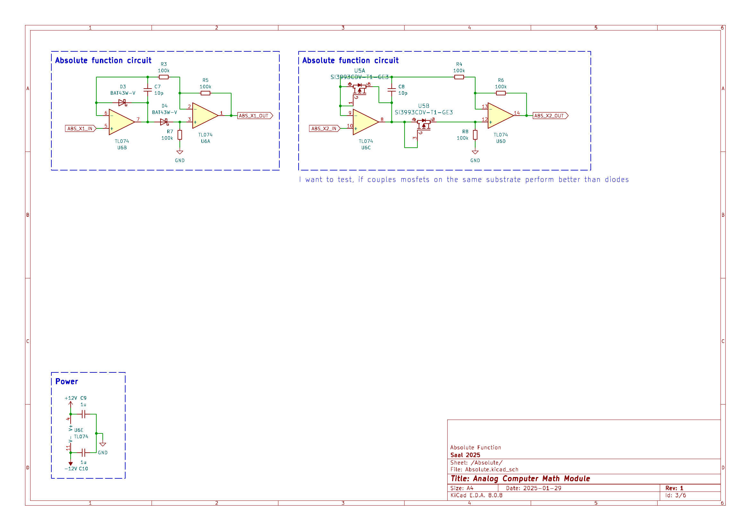Click the D3 BAT43W-V diode symbol
This screenshot has height=531, width=751.
(123, 102)
